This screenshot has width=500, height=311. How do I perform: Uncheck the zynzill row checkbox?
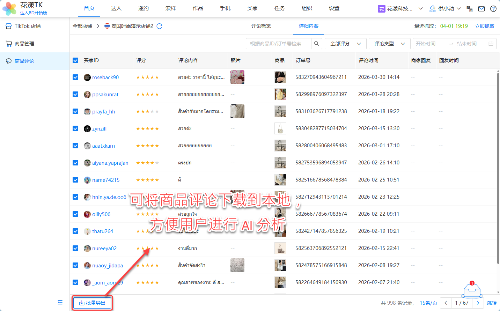[75, 128]
